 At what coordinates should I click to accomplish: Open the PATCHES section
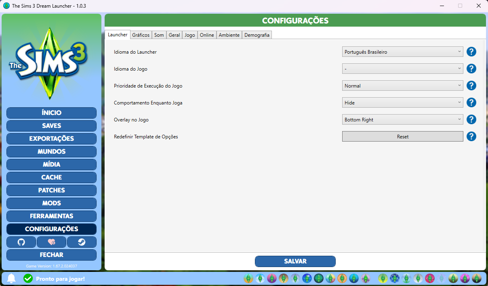pos(51,190)
